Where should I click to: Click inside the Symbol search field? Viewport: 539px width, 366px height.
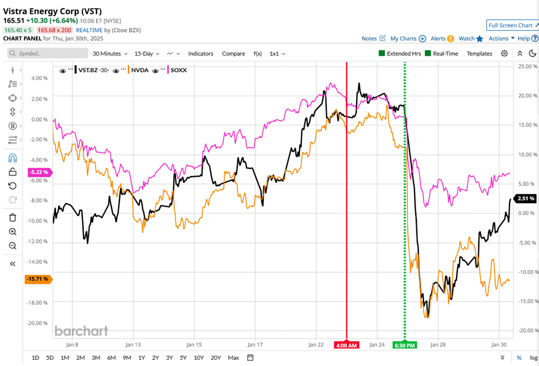(47, 54)
